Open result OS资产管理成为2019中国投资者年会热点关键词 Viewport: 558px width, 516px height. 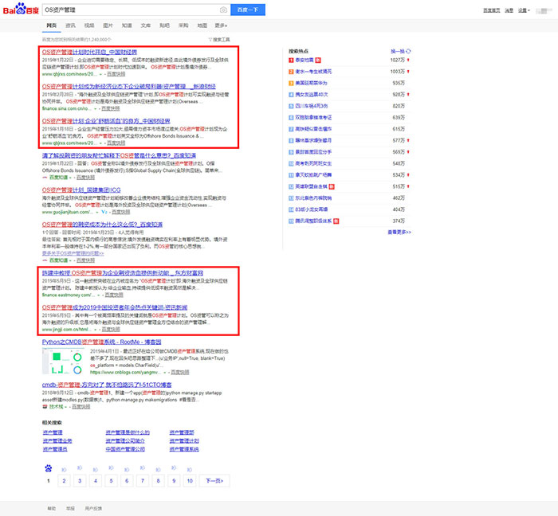point(115,307)
